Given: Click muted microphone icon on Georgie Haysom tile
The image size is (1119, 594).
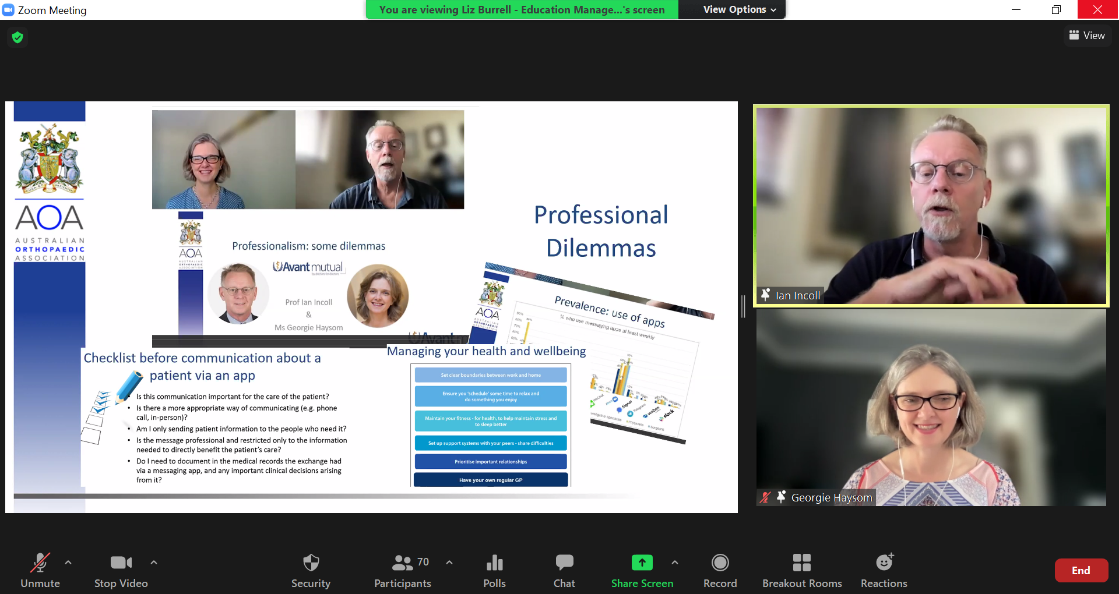Looking at the screenshot, I should click(765, 497).
